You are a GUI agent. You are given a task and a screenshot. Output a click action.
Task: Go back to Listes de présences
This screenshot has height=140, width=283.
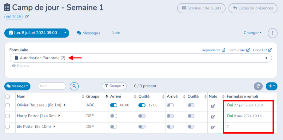tap(253, 8)
